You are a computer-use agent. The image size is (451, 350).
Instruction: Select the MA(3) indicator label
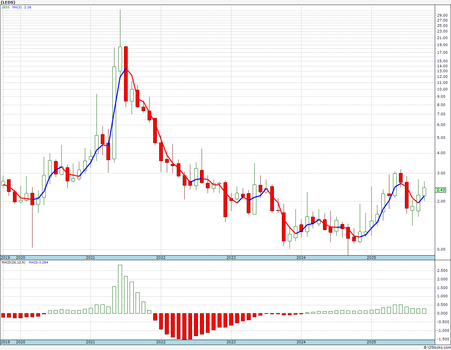pyautogui.click(x=17, y=7)
